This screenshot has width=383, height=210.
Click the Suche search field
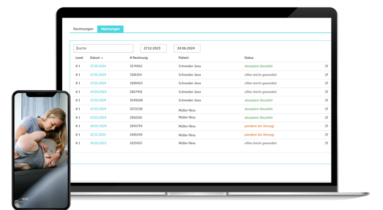pos(103,48)
